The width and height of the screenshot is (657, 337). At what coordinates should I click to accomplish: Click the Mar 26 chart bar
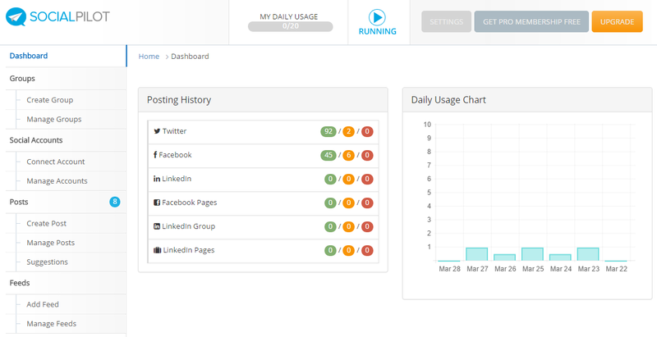point(504,258)
